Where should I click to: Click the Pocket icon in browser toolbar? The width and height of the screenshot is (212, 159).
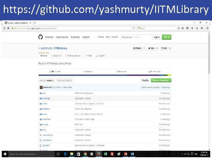click(x=187, y=28)
